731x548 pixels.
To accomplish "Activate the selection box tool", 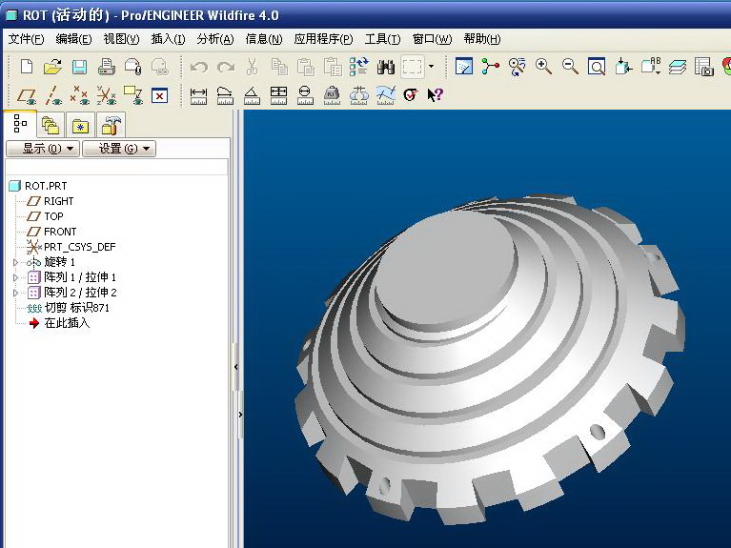I will 413,67.
